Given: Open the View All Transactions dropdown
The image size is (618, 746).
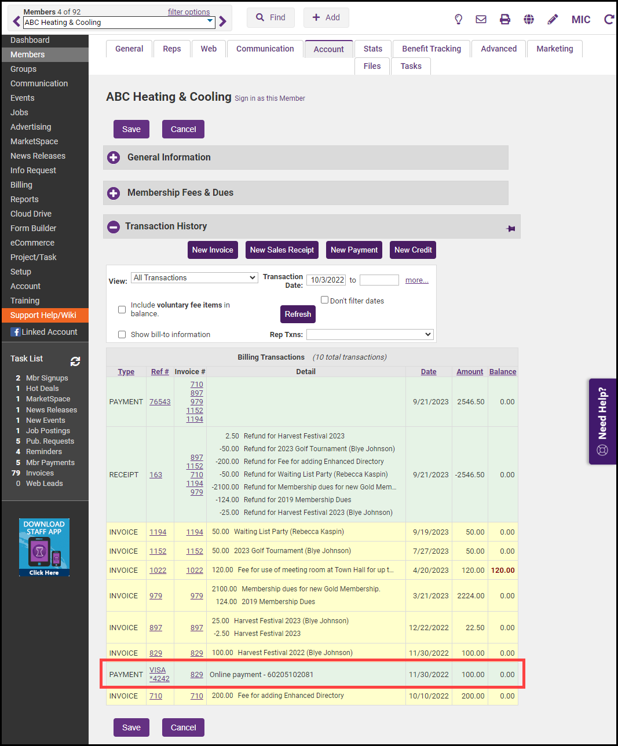Looking at the screenshot, I should point(194,278).
